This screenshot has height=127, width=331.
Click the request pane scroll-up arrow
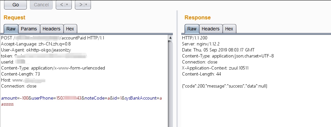pos(170,38)
